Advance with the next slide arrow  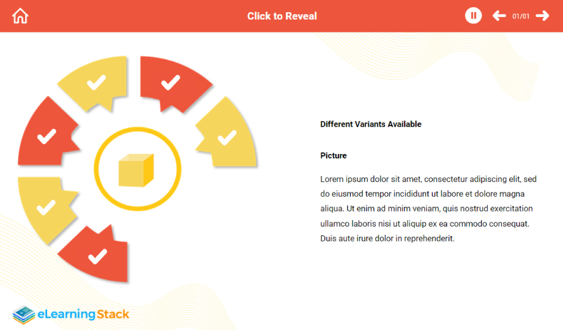pyautogui.click(x=542, y=16)
